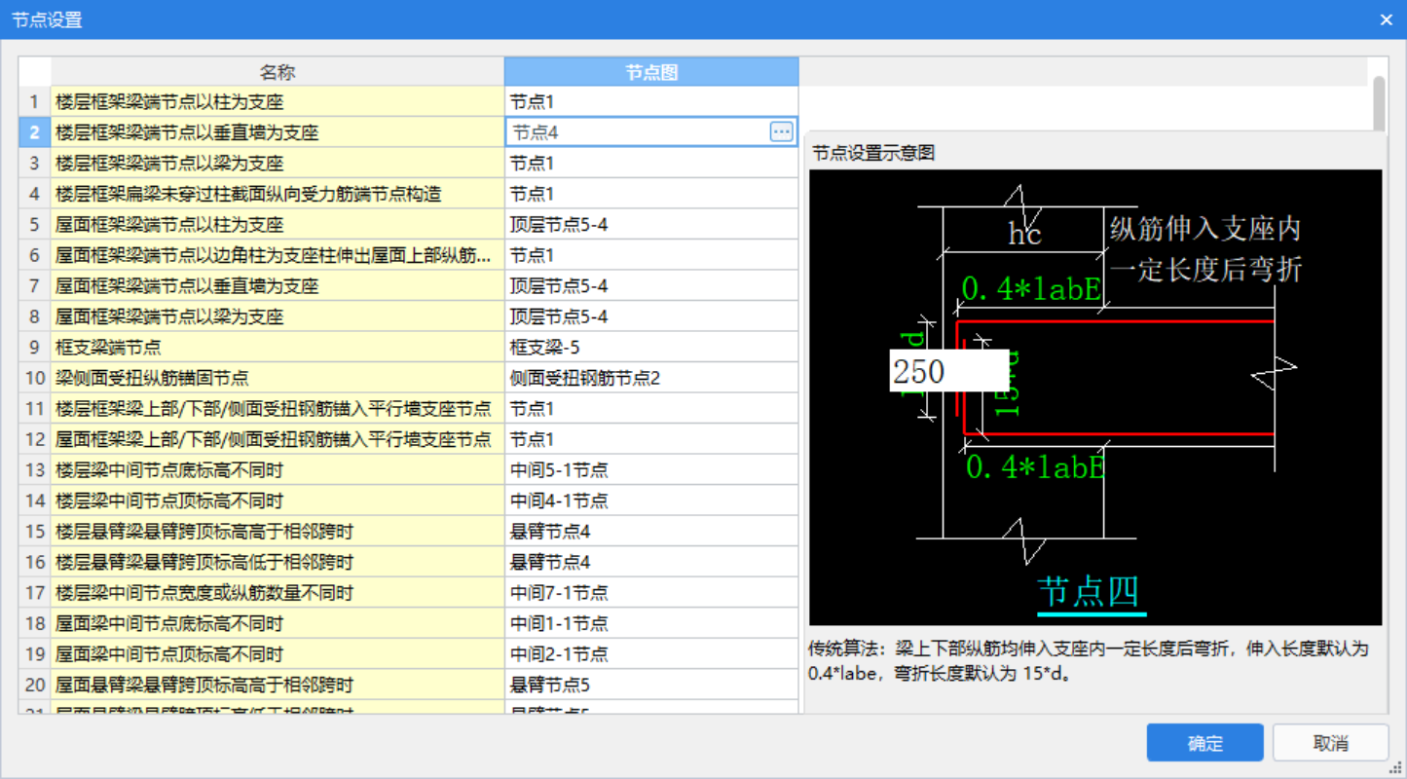Click 悬臂节点5 value in row 20
This screenshot has width=1407, height=779.
[x=651, y=685]
